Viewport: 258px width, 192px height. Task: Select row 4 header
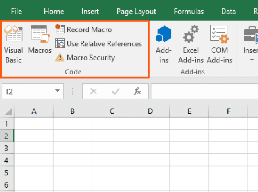pos(7,160)
